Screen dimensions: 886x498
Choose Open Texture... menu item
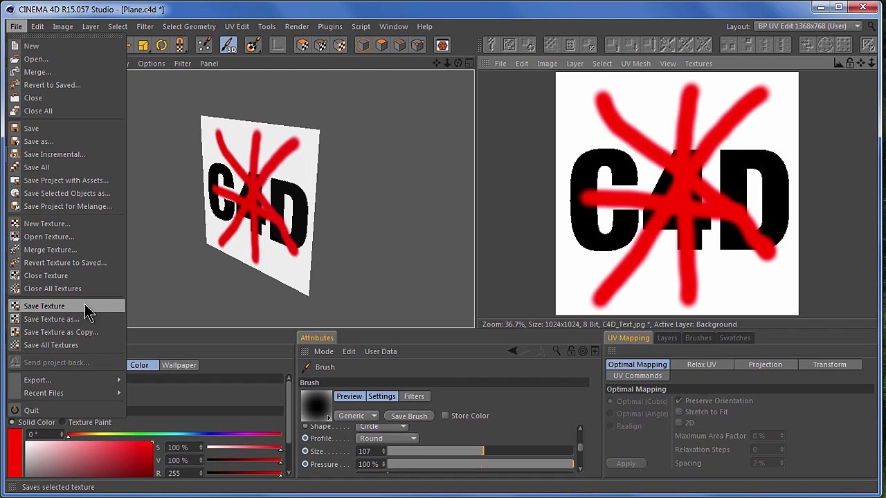click(x=68, y=237)
